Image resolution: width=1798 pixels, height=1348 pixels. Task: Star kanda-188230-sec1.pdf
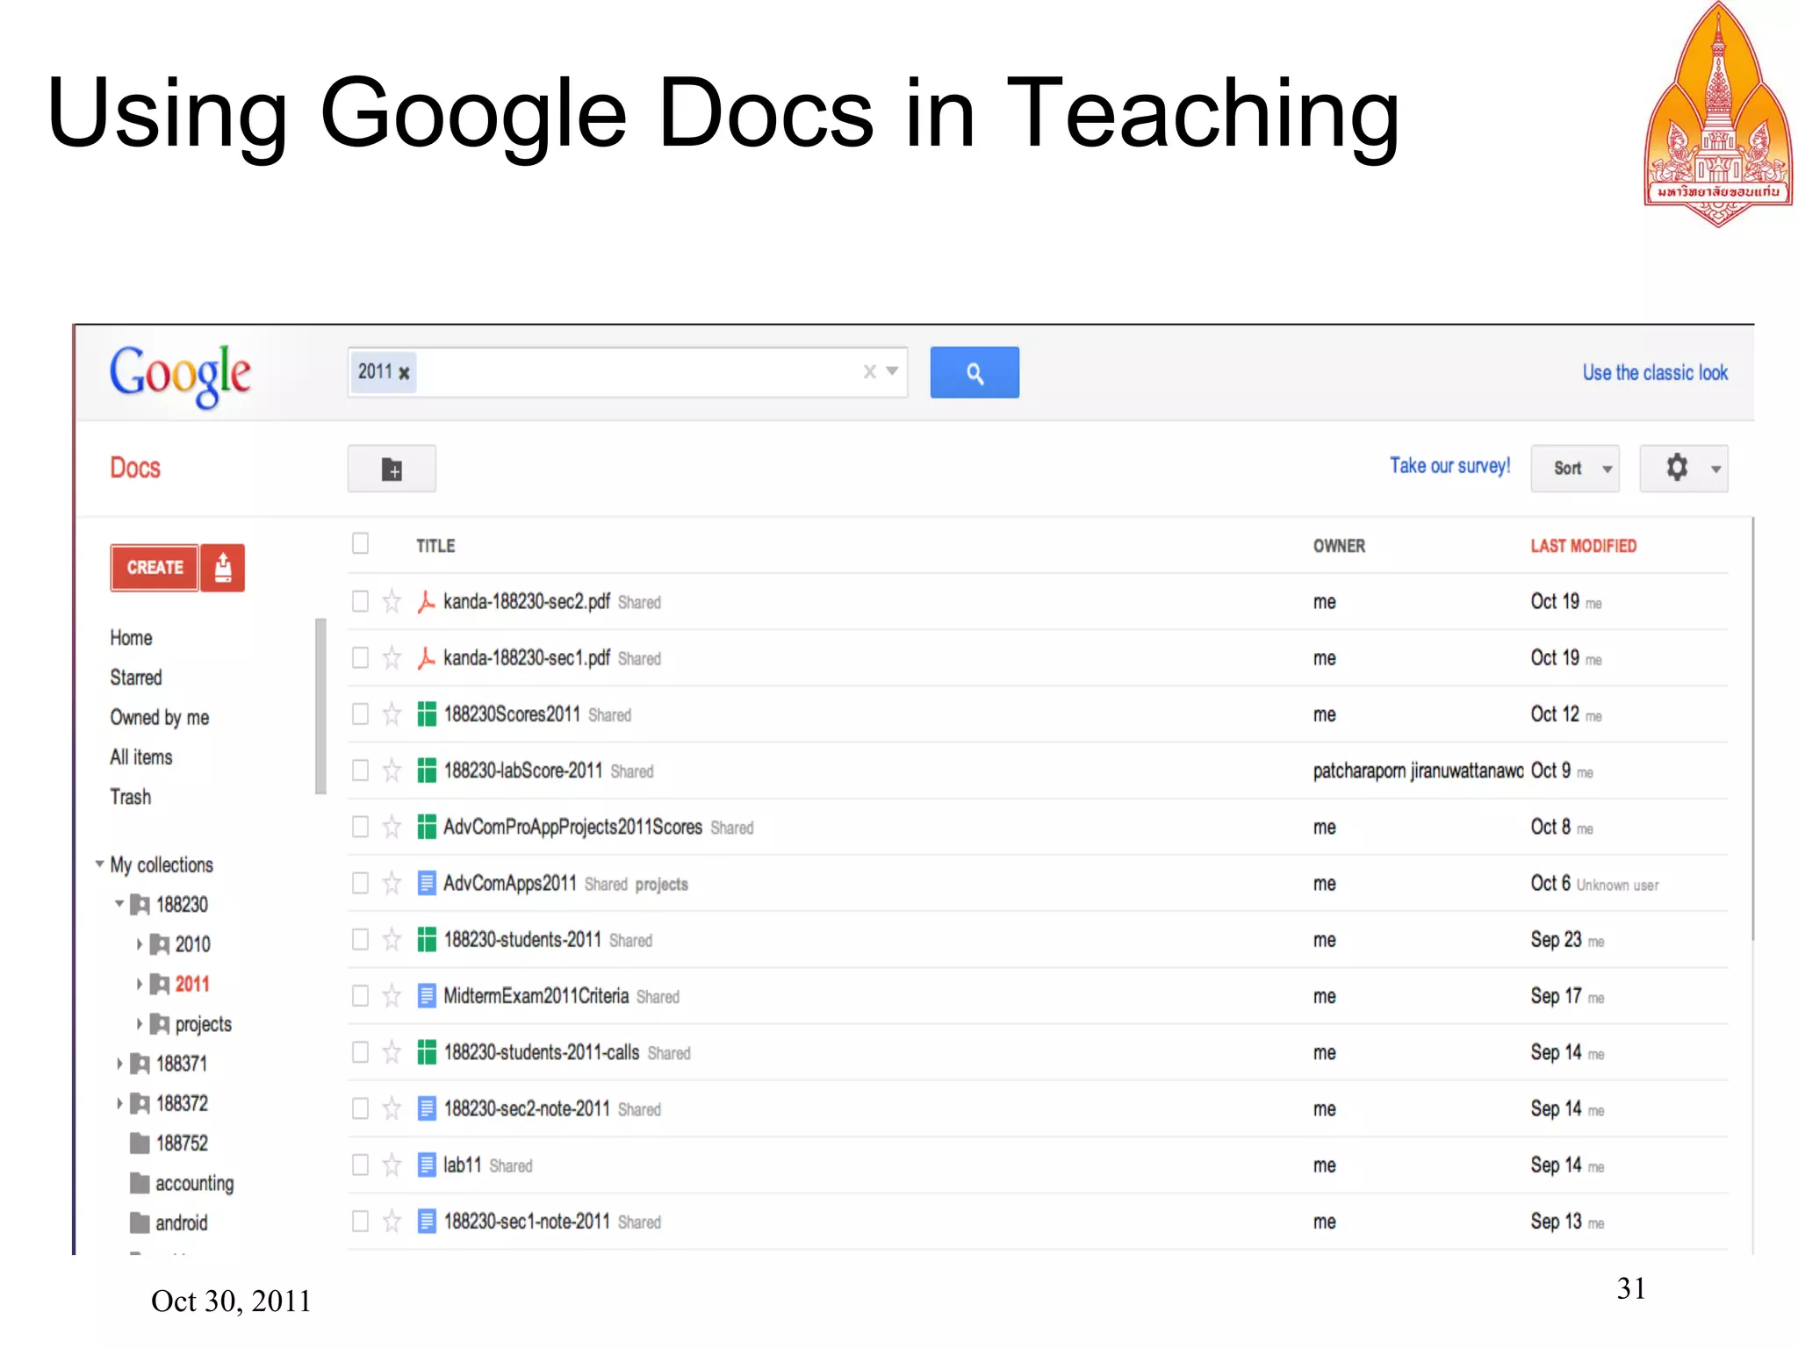[x=392, y=658]
